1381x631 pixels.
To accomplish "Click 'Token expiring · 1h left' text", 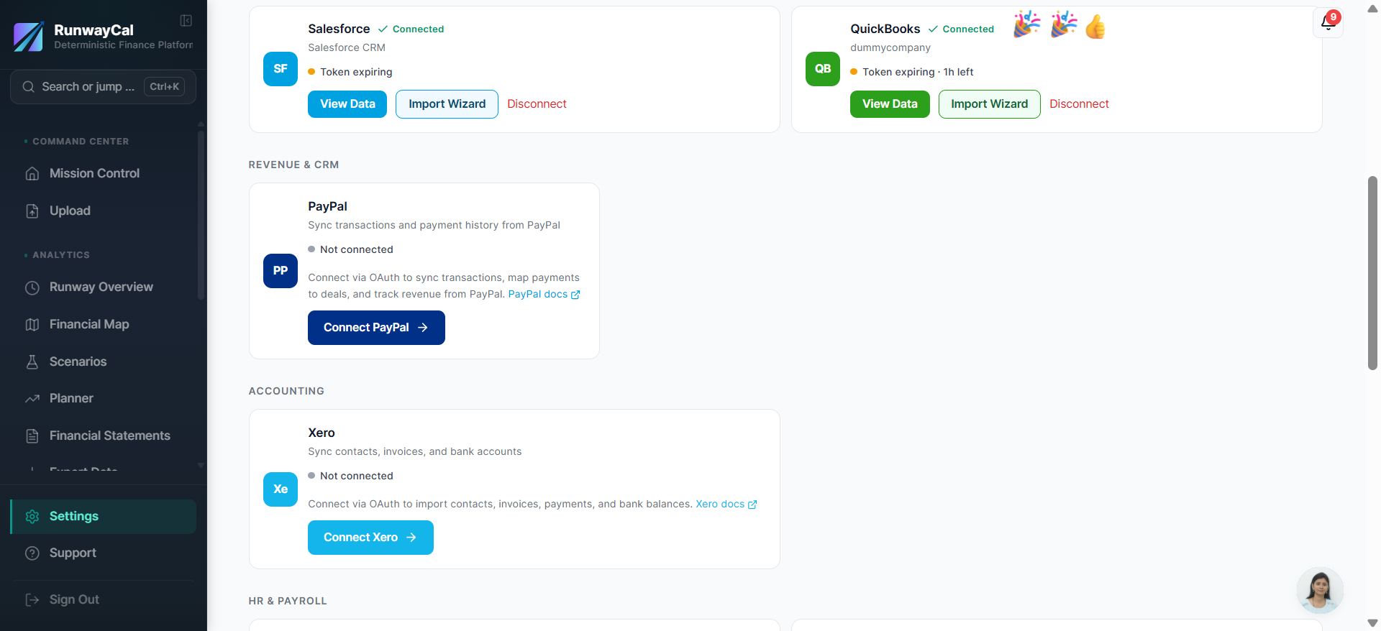I will [x=918, y=72].
